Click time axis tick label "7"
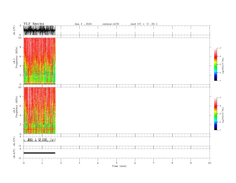 pyautogui.click(x=154, y=163)
